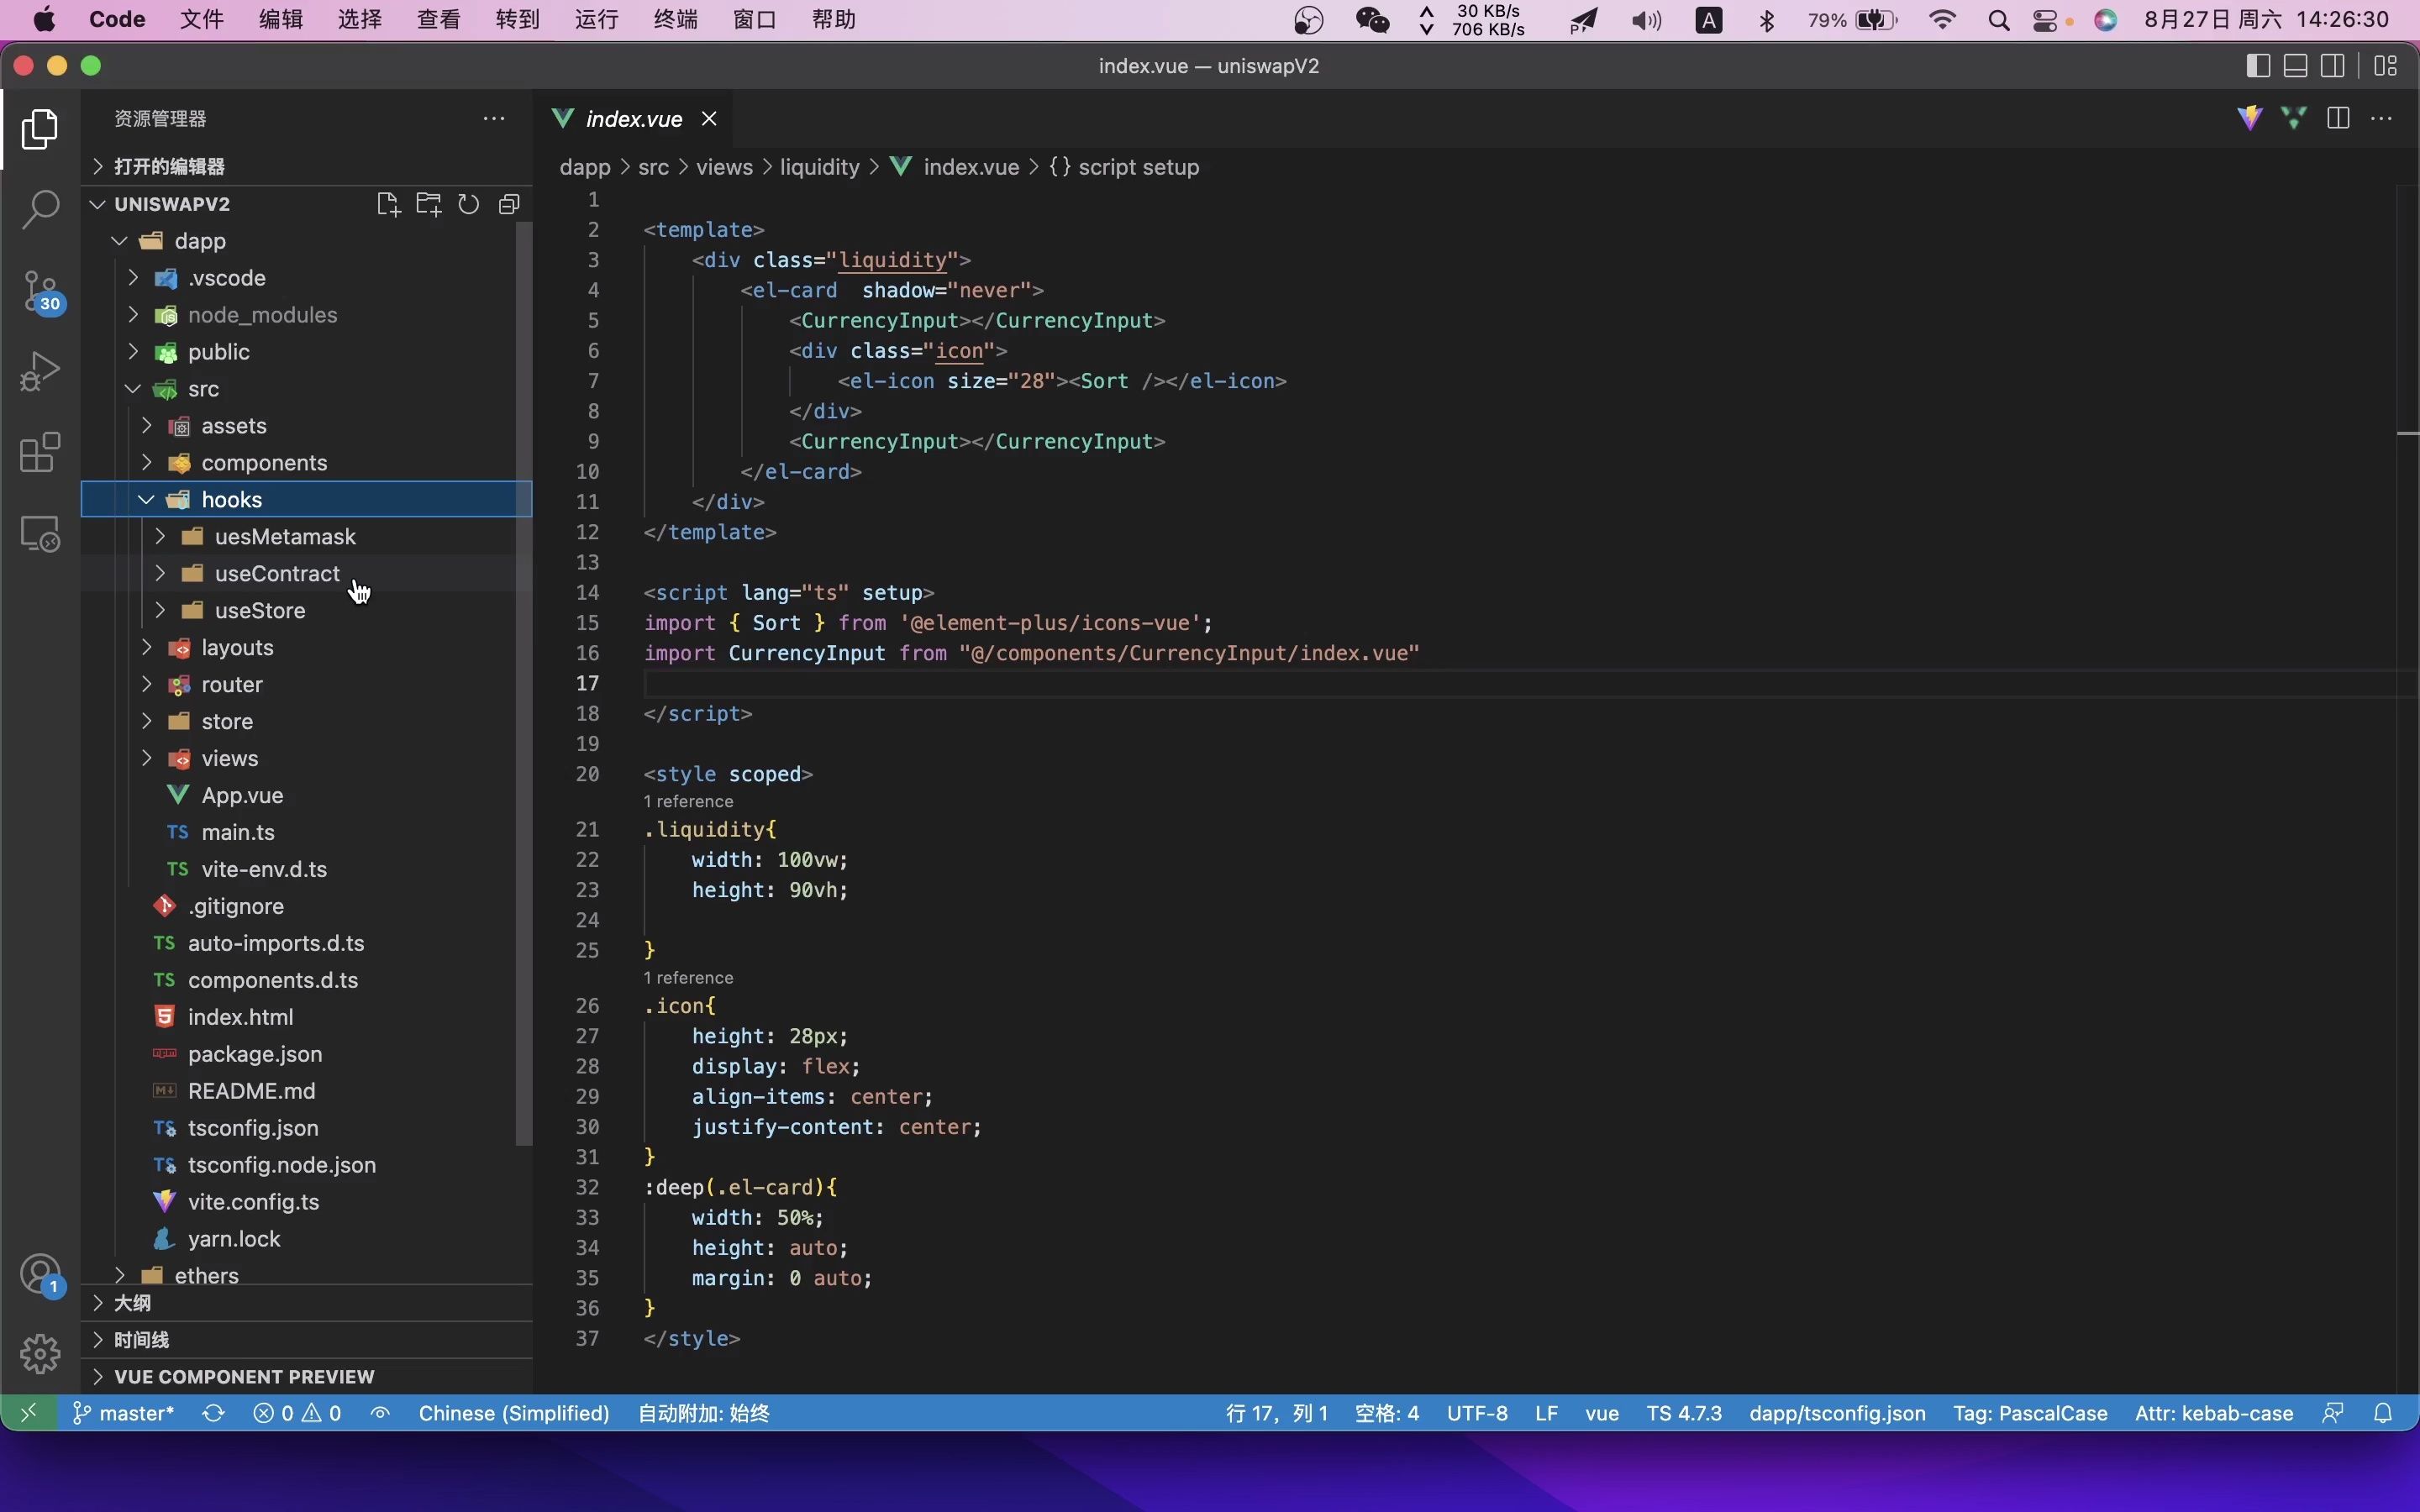Close the index.vue editor tab

pos(709,119)
